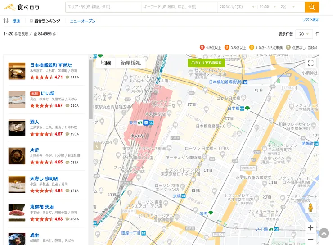Switch map to 地圖 view
The image size is (333, 245).
106,63
